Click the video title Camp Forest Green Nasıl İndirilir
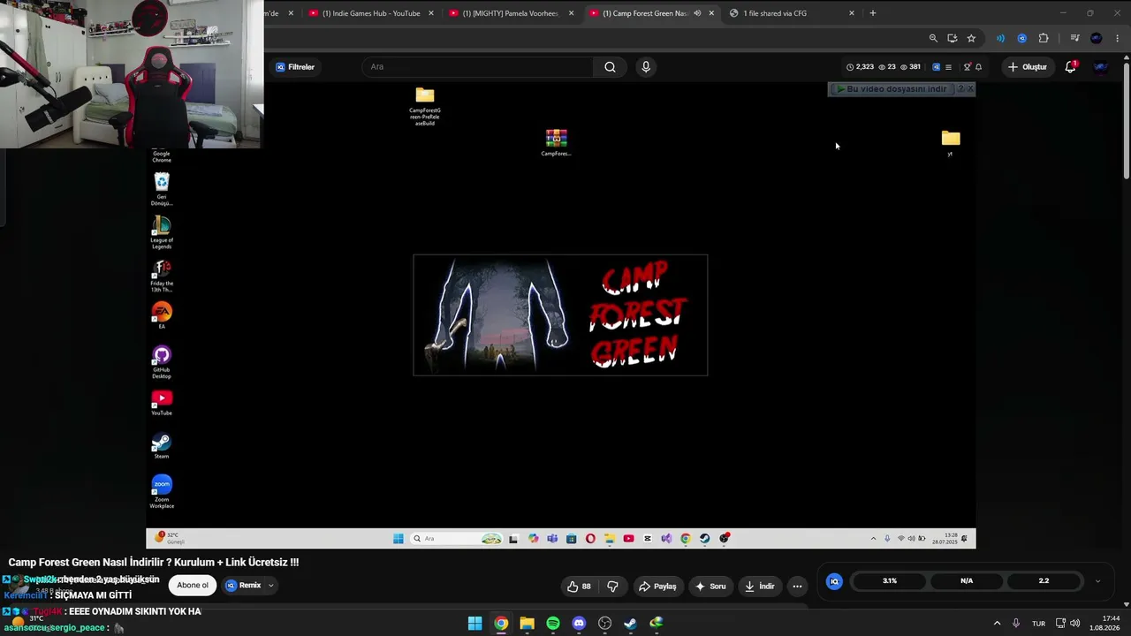Viewport: 1131px width, 636px height. click(154, 563)
